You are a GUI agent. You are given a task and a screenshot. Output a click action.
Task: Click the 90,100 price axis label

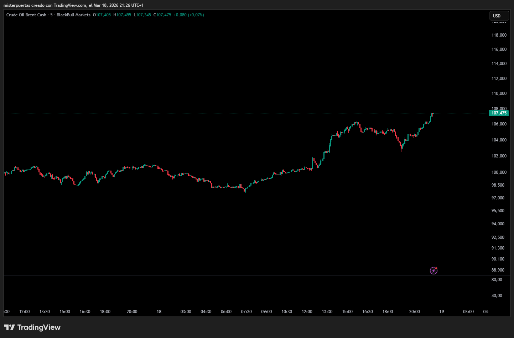coord(498,259)
